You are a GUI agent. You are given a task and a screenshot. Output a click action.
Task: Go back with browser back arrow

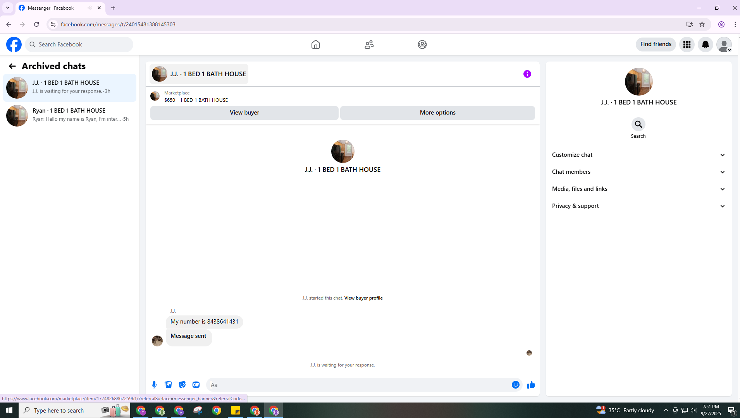coord(9,24)
